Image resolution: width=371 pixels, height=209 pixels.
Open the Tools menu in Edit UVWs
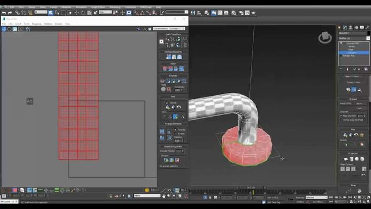(x=27, y=24)
